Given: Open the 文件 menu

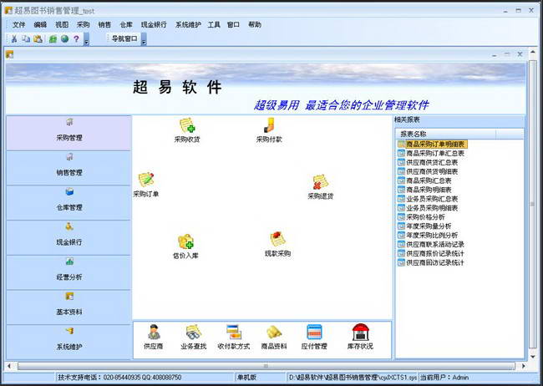Looking at the screenshot, I should (x=18, y=24).
